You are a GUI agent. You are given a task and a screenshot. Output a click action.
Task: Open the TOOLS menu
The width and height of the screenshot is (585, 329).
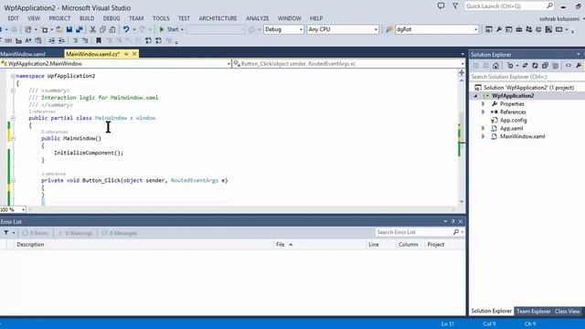(x=161, y=18)
